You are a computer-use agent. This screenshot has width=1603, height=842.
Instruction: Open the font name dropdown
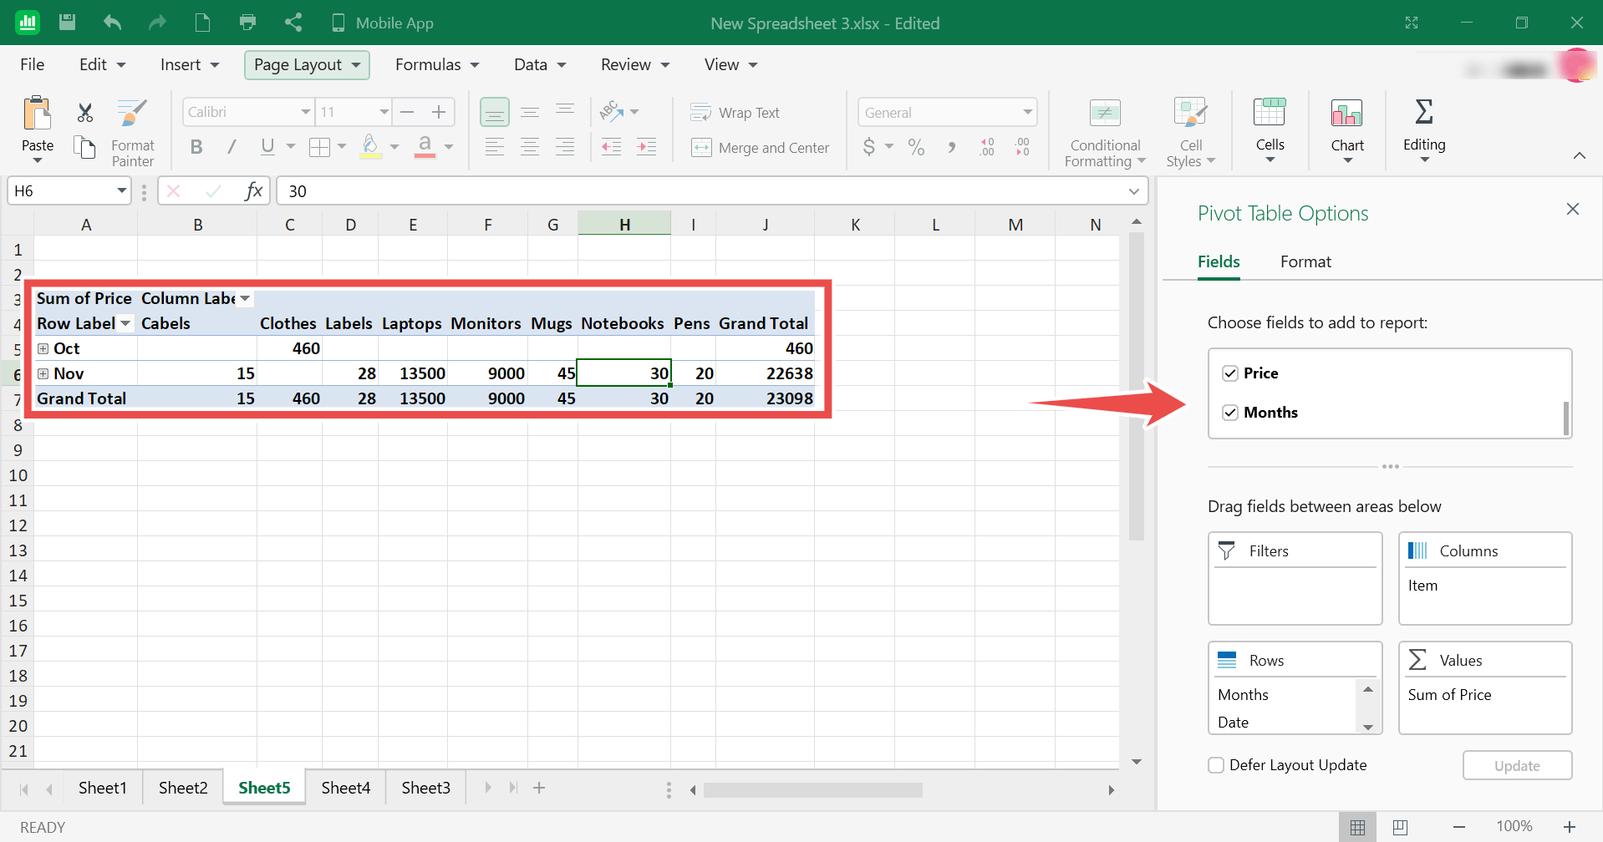(306, 112)
